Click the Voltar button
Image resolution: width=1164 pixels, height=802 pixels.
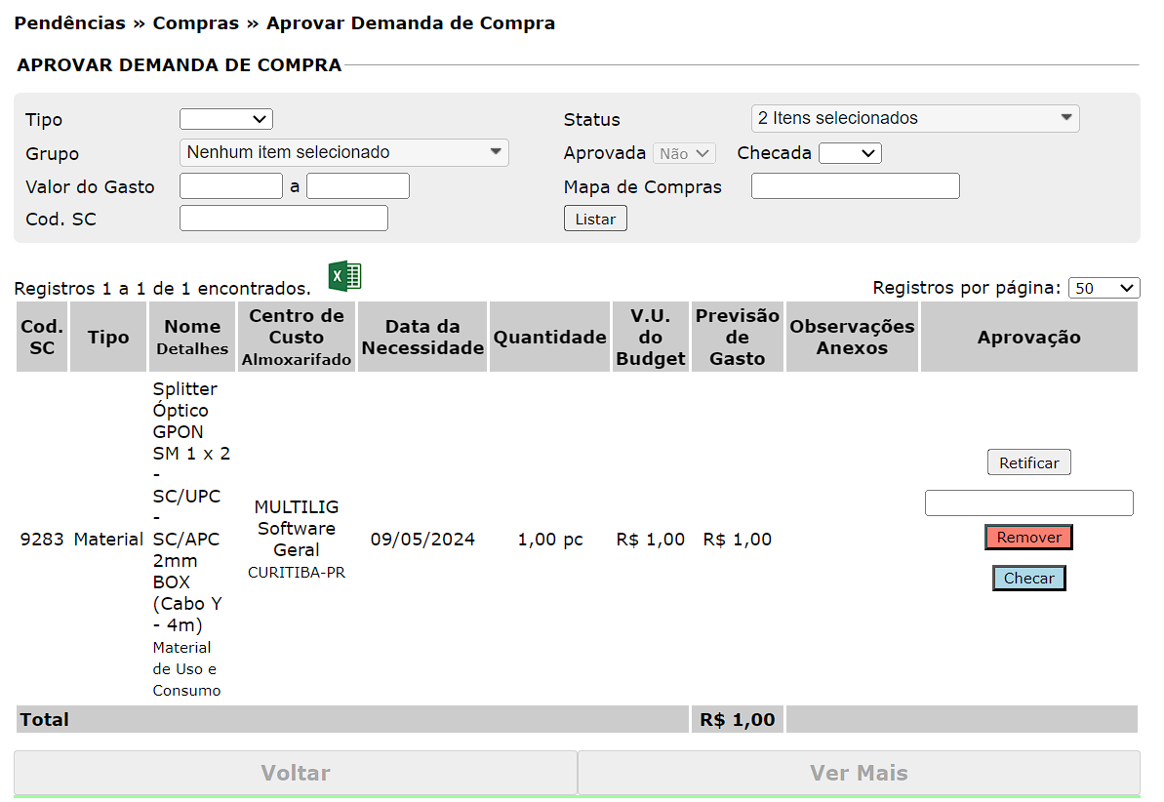pyautogui.click(x=296, y=773)
